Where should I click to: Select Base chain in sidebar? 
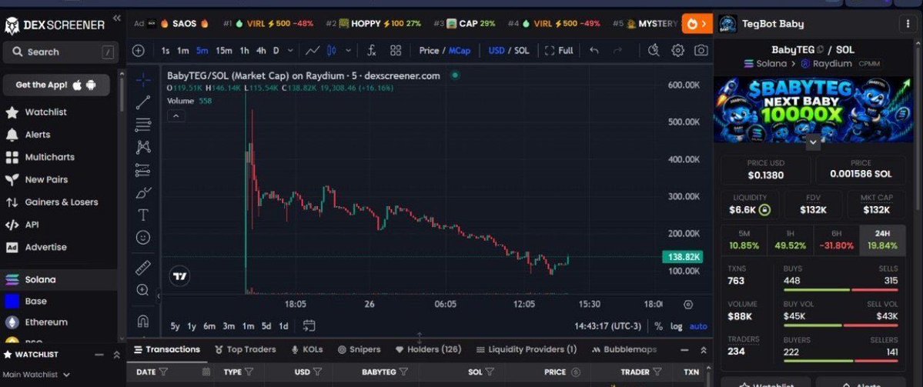tap(35, 301)
